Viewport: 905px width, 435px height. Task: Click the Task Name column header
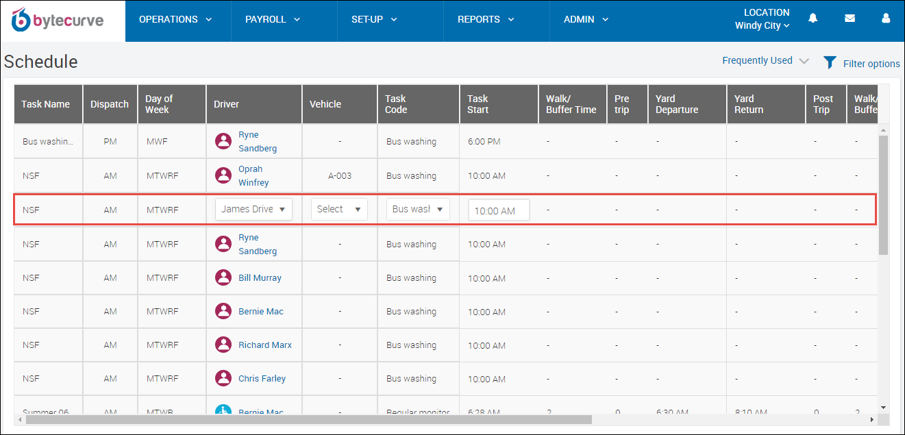pos(49,104)
